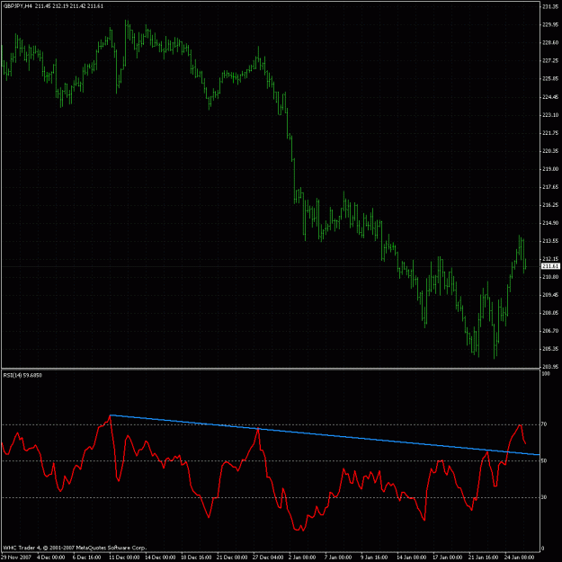Click the 211.61 current price marker
Image resolution: width=562 pixels, height=562 pixels.
tap(550, 266)
